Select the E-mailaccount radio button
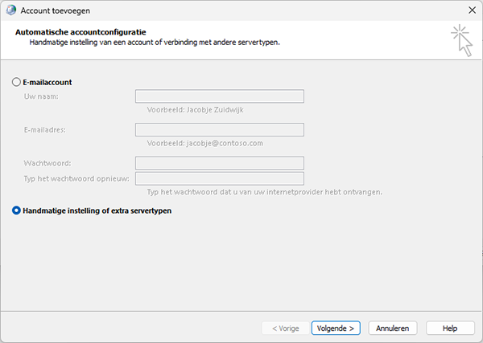Image resolution: width=483 pixels, height=343 pixels. tap(16, 82)
